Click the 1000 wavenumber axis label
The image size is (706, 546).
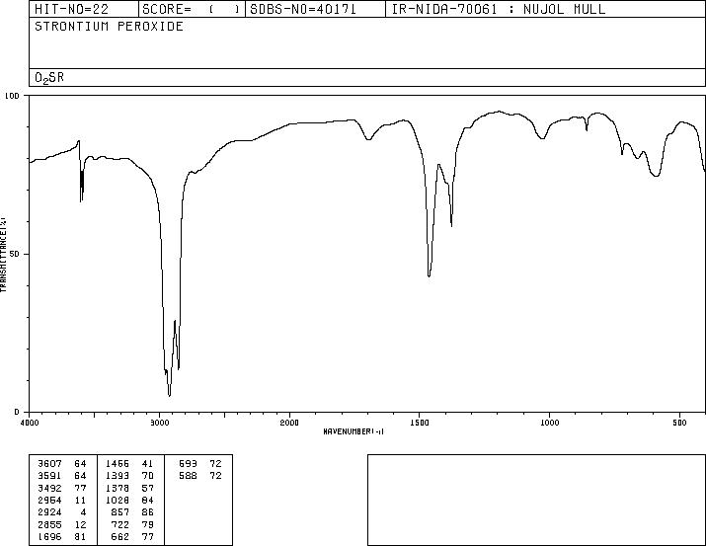point(549,423)
